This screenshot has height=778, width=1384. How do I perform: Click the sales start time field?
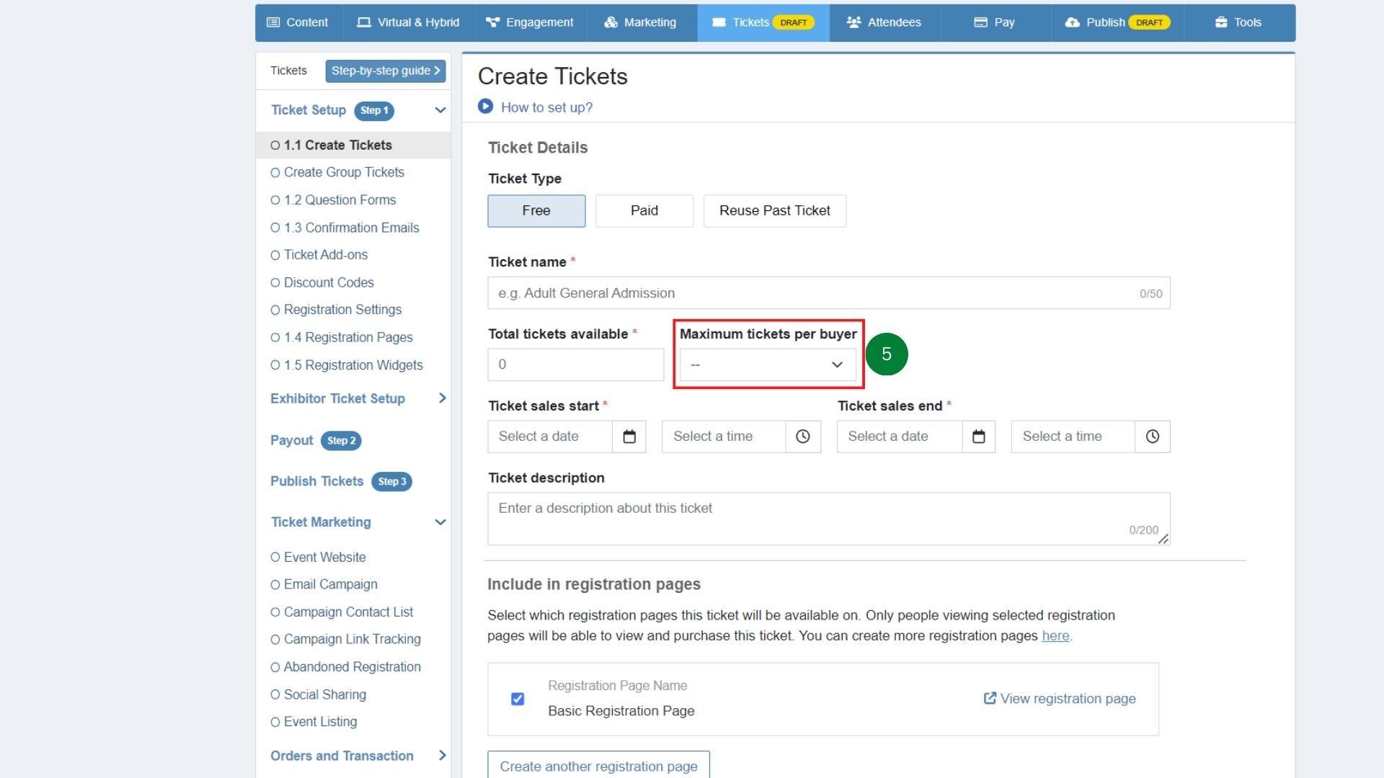coord(724,437)
